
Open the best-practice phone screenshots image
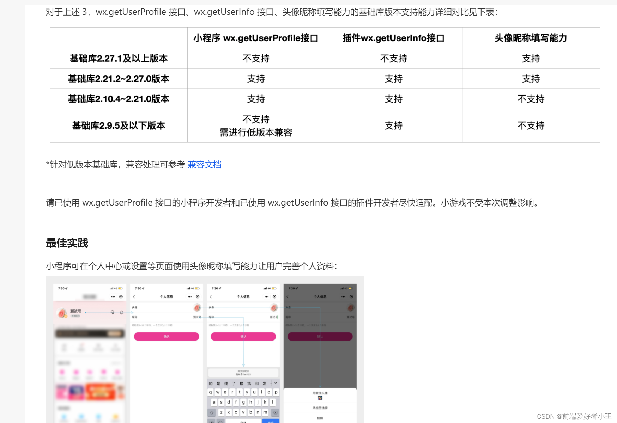205,350
